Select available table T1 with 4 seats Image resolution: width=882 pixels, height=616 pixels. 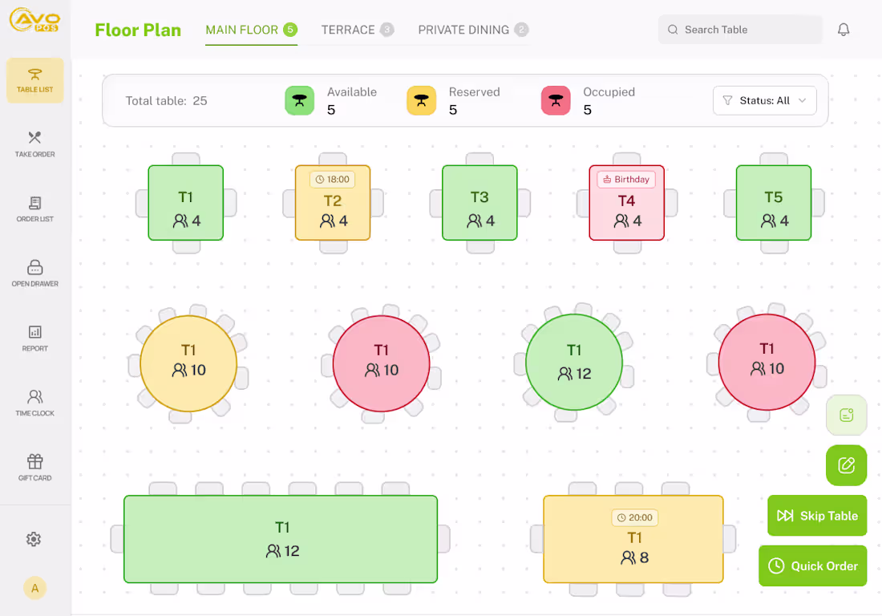[x=186, y=203]
